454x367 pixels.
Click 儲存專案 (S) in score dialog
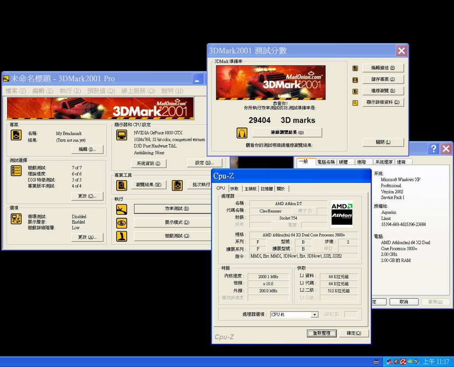(383, 79)
